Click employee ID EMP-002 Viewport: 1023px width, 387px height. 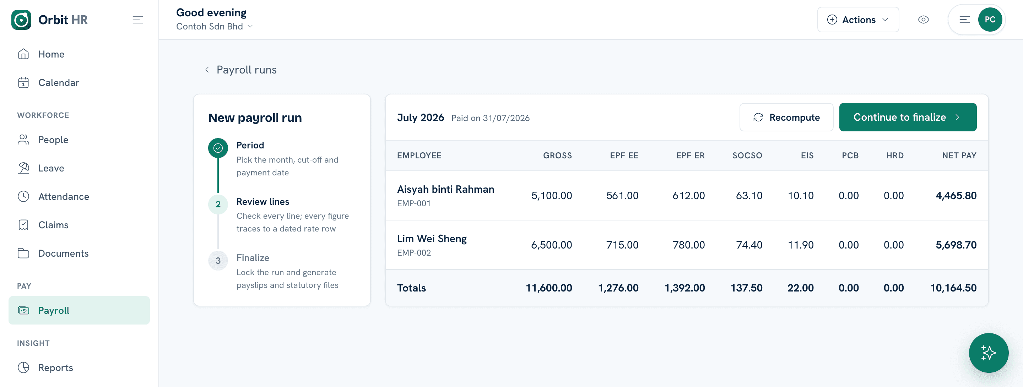click(x=414, y=252)
